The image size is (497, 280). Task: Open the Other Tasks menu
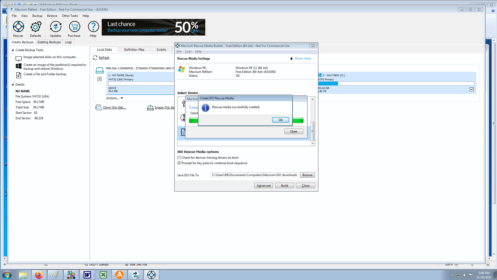pyautogui.click(x=70, y=16)
